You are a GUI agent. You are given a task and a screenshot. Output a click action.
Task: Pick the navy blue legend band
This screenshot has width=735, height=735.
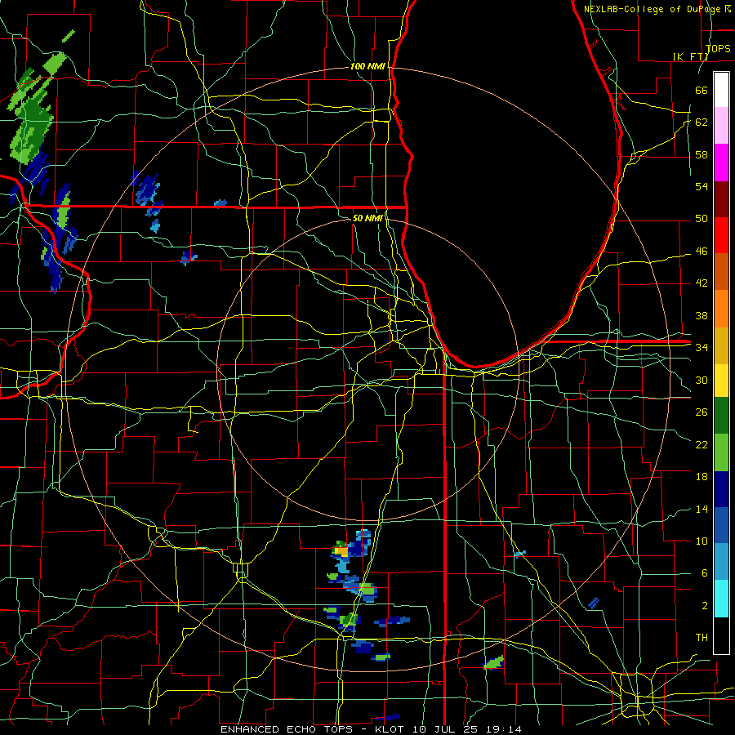[721, 489]
